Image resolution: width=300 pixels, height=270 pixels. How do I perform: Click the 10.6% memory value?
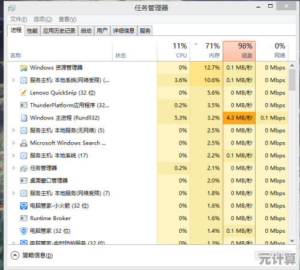212,80
